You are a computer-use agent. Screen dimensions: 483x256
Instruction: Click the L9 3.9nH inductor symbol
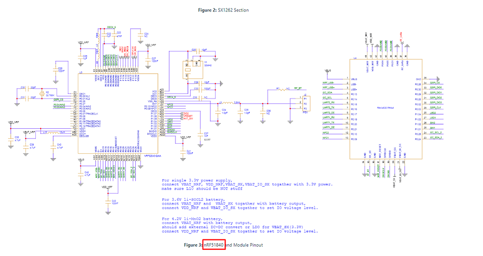(x=226, y=102)
